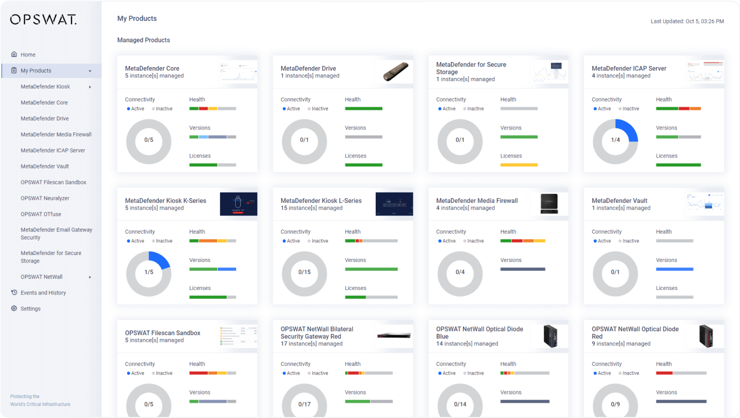Click the OPSWAT logo
This screenshot has height=418, width=740.
pos(44,19)
